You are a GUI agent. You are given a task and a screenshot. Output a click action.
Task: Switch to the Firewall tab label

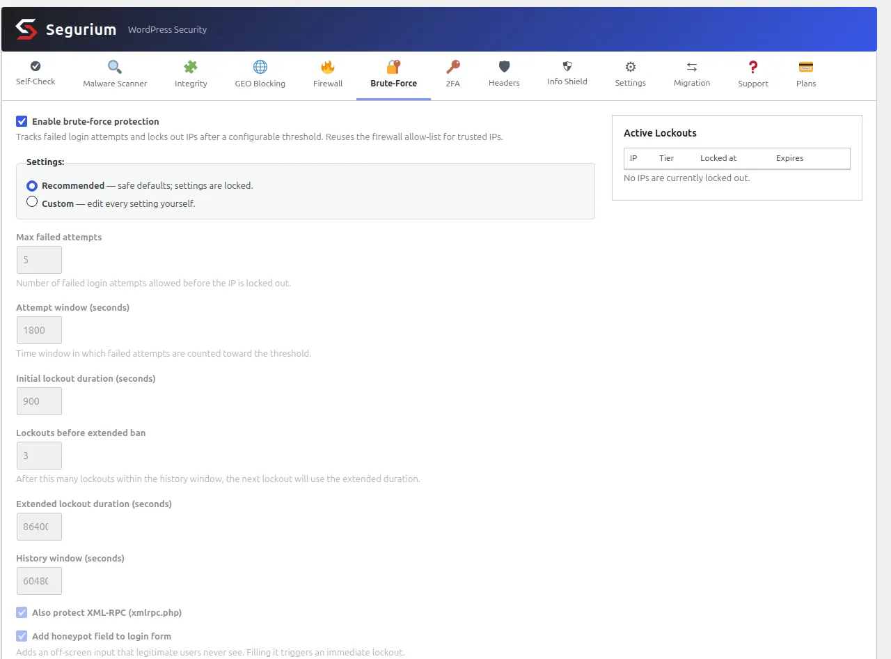tap(328, 84)
